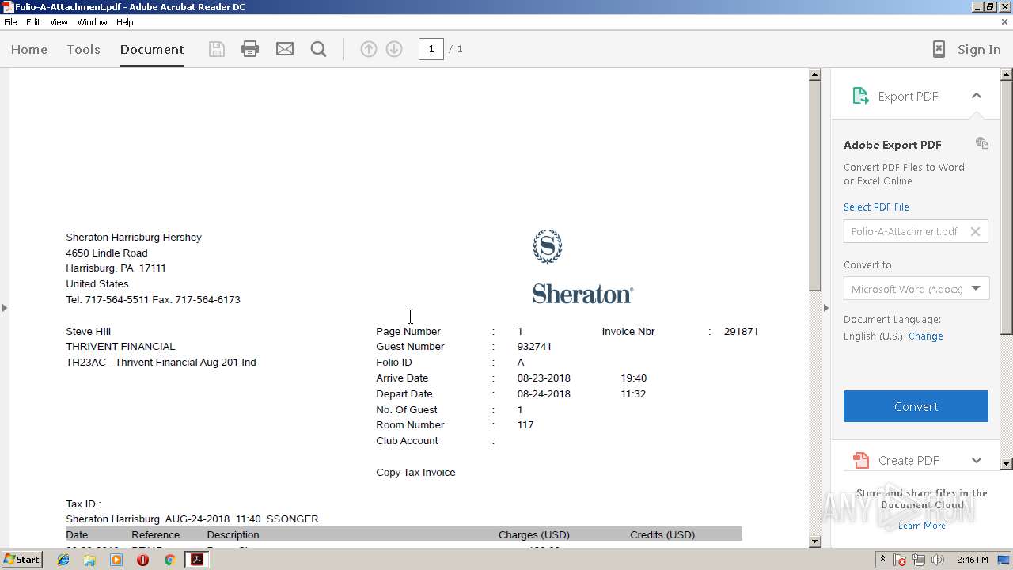
Task: Click the Send by email envelope icon
Action: [x=285, y=49]
